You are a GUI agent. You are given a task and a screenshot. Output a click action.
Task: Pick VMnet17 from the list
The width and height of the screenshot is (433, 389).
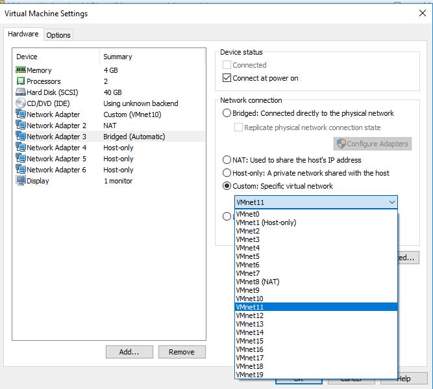coord(316,358)
